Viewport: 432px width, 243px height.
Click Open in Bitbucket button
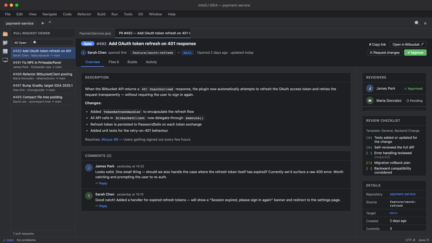(408, 45)
